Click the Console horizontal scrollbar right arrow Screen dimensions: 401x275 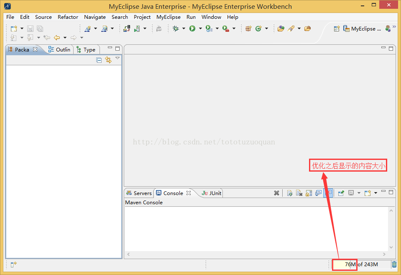tap(384, 254)
